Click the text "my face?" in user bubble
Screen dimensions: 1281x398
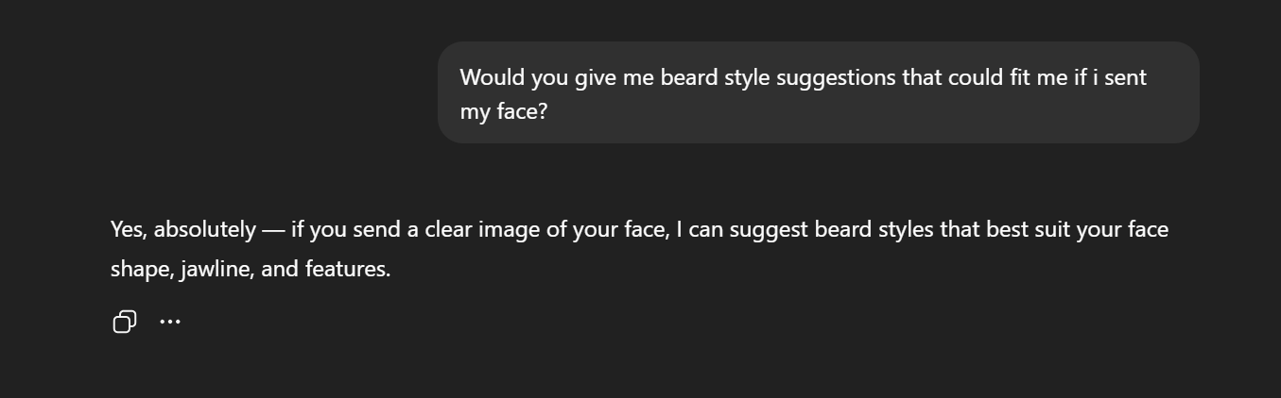click(503, 112)
